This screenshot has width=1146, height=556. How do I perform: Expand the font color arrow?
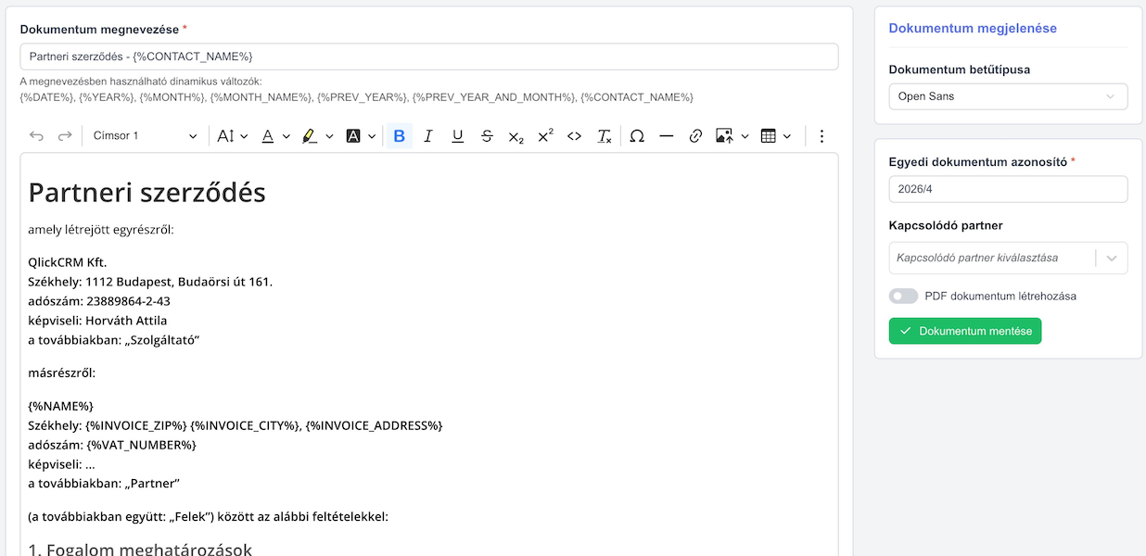pos(286,136)
